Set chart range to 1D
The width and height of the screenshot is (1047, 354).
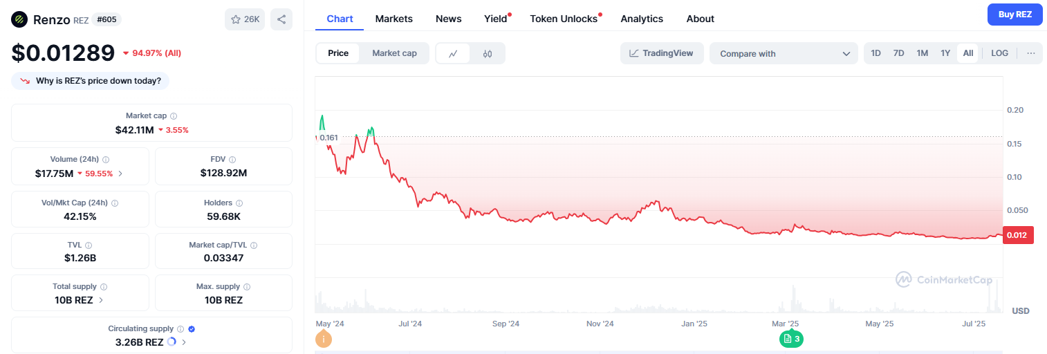[x=875, y=53]
